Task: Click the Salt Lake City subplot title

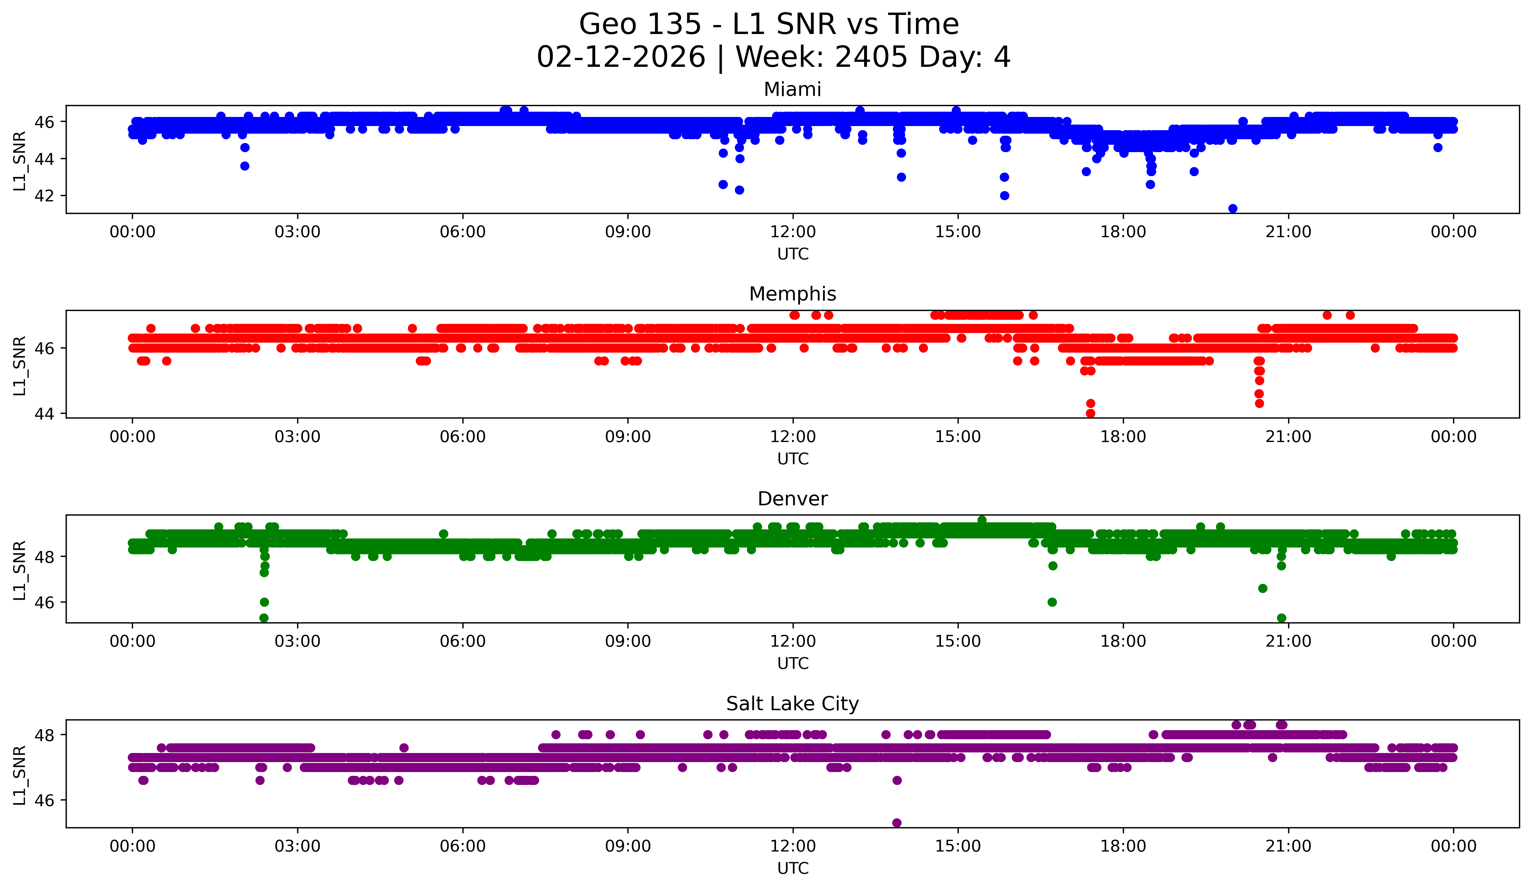Action: click(x=792, y=704)
